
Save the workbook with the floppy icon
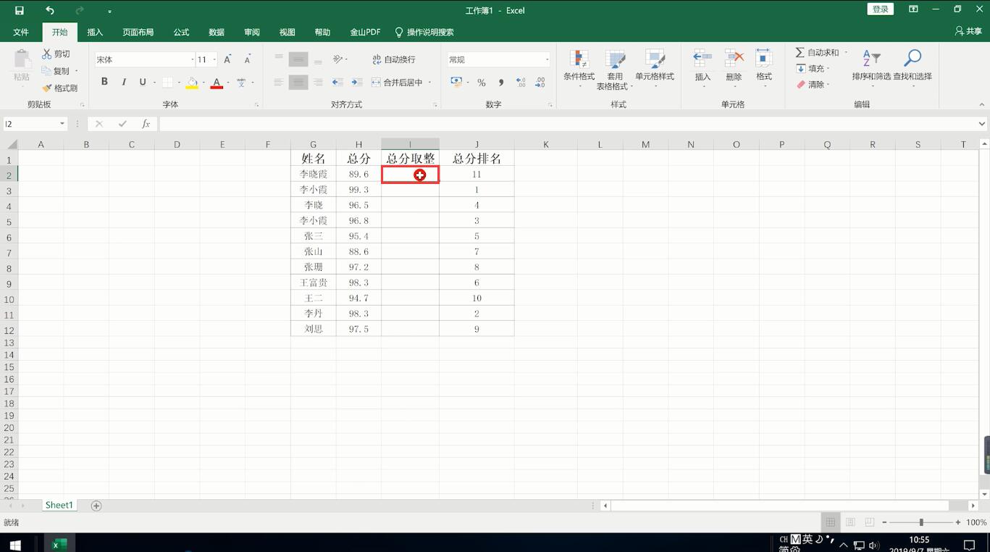(x=20, y=10)
